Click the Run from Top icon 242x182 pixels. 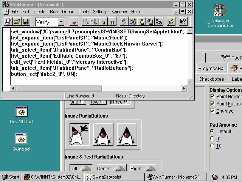click(x=86, y=22)
